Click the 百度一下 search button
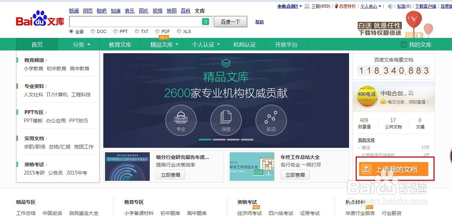Image resolution: width=452 pixels, height=217 pixels. [x=231, y=22]
